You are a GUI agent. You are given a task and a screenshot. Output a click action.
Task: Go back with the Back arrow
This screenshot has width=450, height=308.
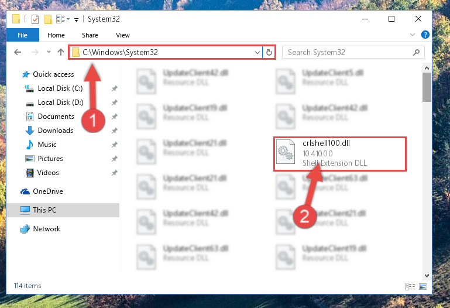pyautogui.click(x=18, y=52)
